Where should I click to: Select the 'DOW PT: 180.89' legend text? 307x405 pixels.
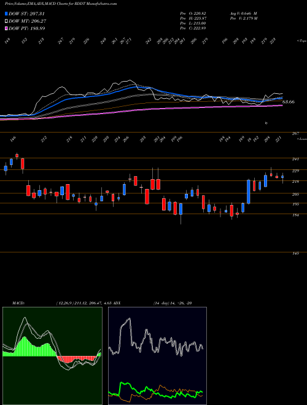[x=27, y=28]
